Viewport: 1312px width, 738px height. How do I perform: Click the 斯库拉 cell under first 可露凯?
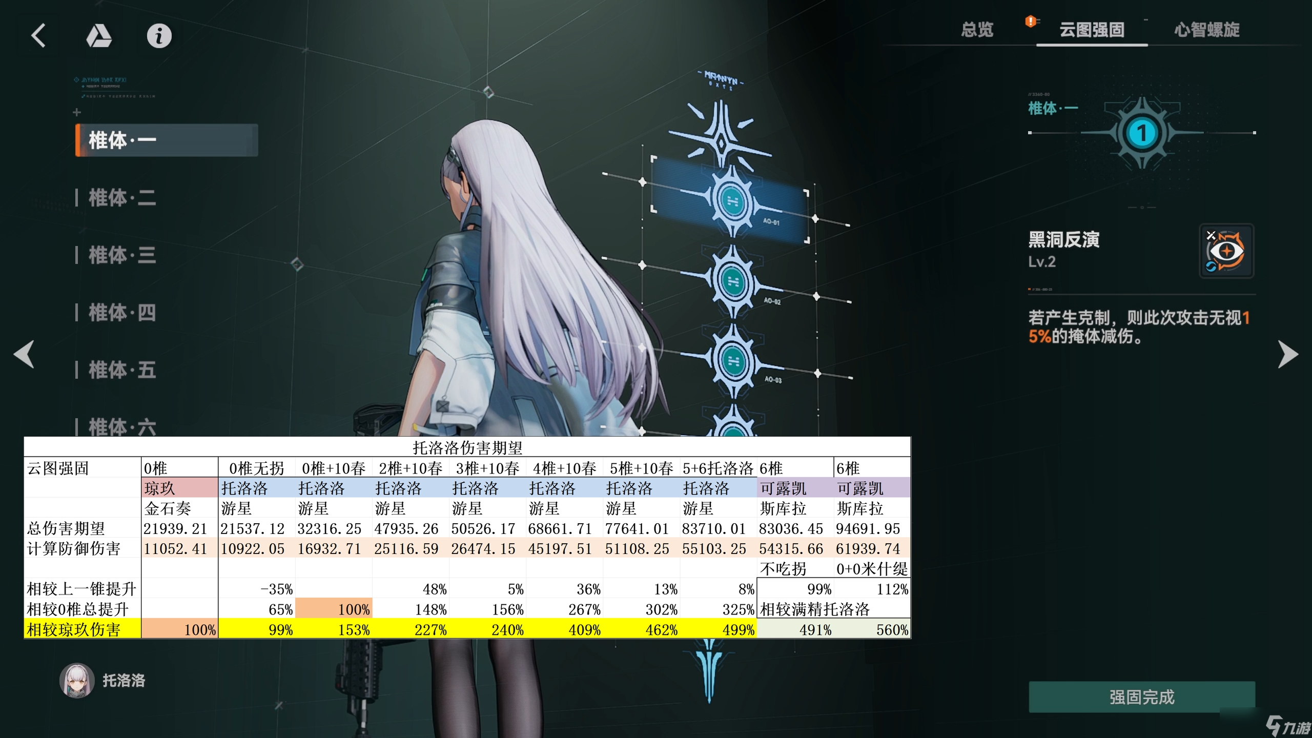(795, 508)
